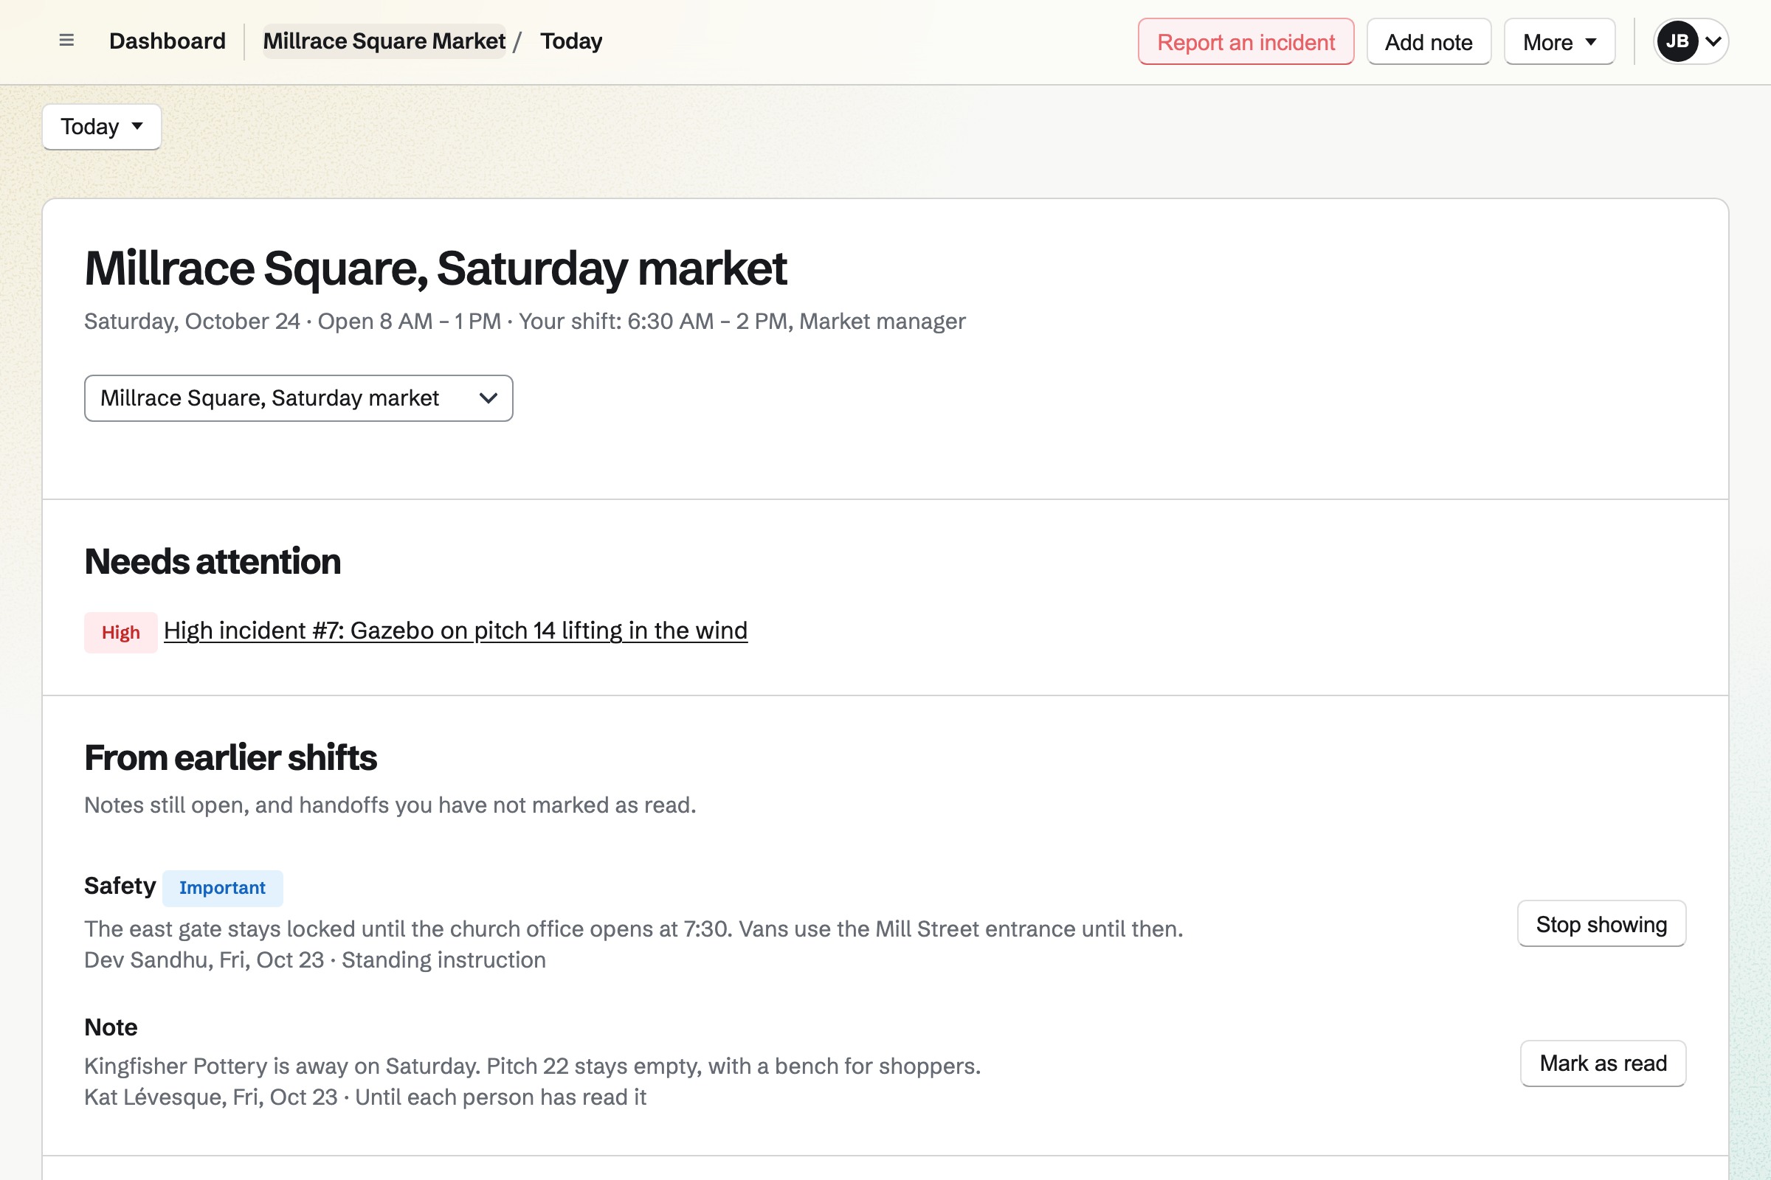Open the hamburger navigation menu
The image size is (1771, 1180).
[66, 41]
